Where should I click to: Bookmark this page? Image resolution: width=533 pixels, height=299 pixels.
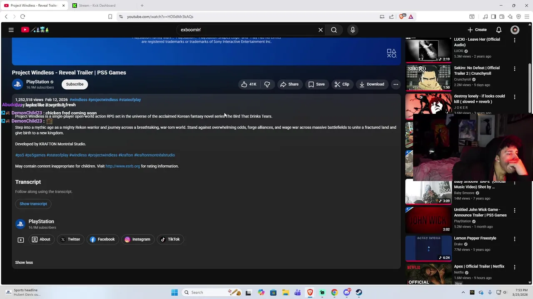click(x=110, y=17)
